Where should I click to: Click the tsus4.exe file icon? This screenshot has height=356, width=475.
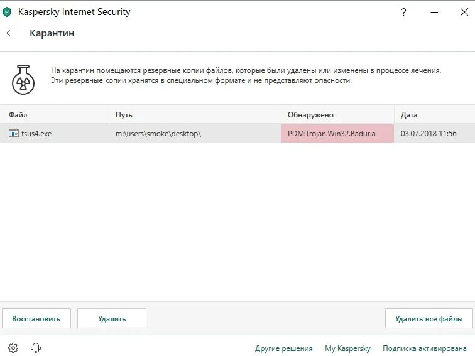point(13,134)
